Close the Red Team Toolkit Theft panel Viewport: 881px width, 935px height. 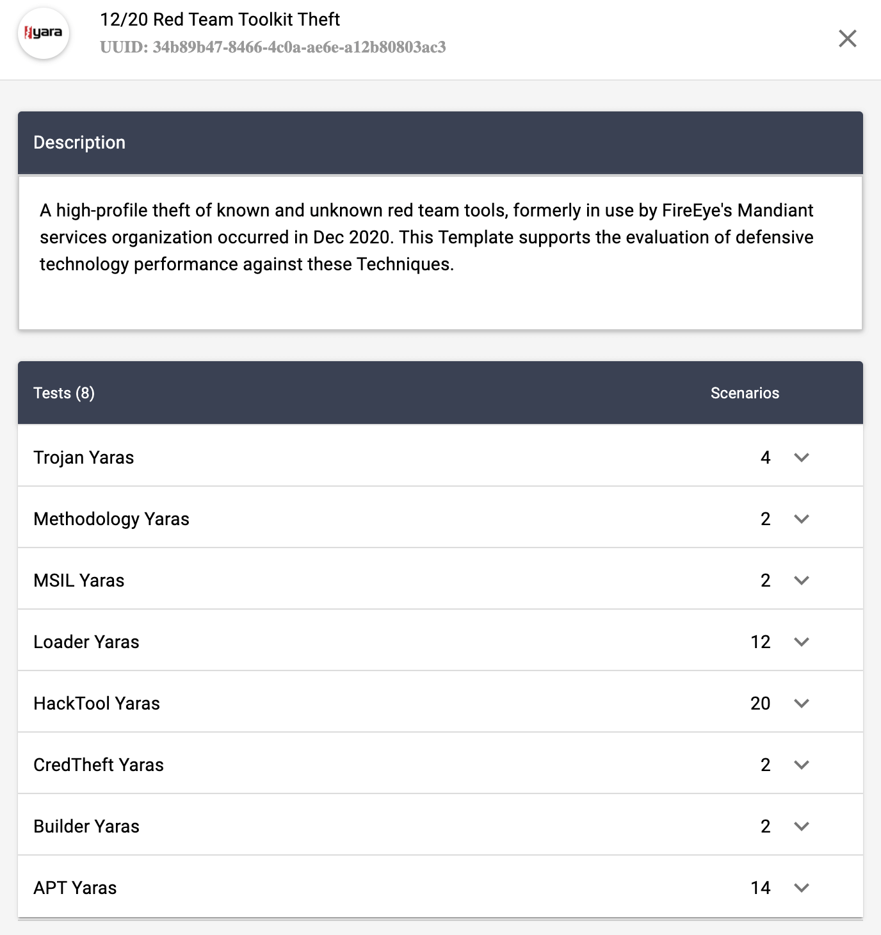(847, 38)
